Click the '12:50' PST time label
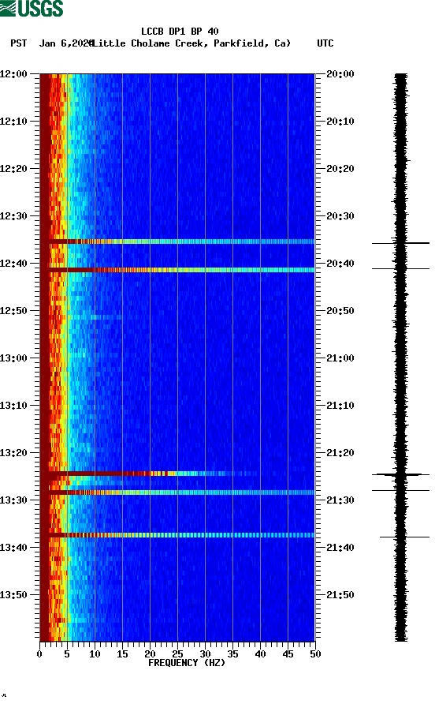The image size is (435, 704). click(x=14, y=311)
